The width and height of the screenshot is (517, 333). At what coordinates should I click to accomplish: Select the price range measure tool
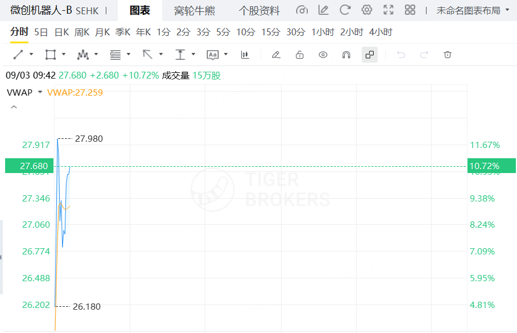pos(180,55)
